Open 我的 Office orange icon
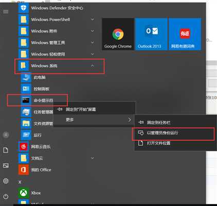 pyautogui.click(x=23, y=170)
